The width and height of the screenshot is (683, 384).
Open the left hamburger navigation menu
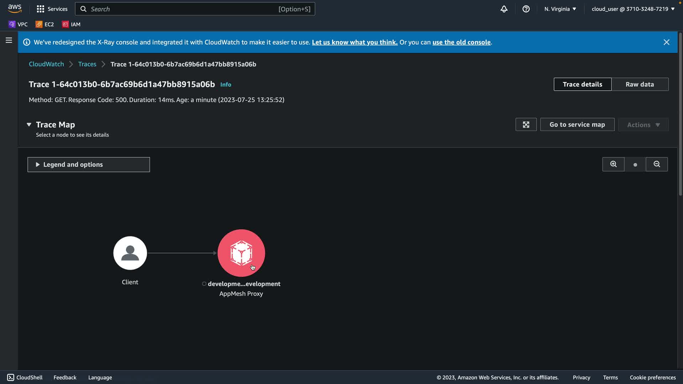tap(9, 41)
